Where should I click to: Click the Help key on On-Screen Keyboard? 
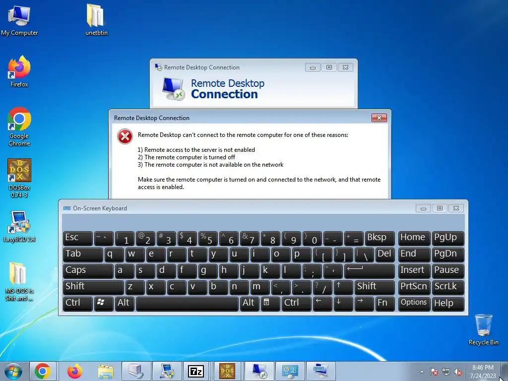point(448,304)
